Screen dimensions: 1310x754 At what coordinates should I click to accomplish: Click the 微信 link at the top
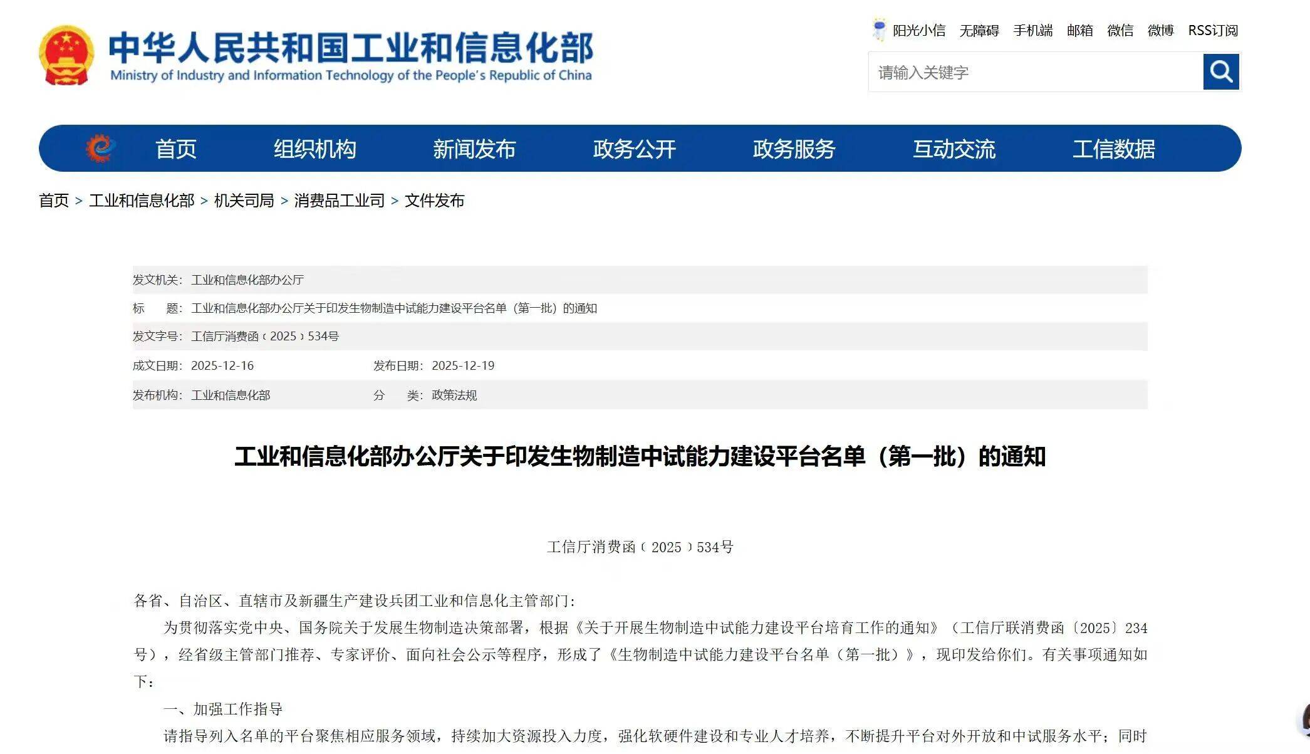pyautogui.click(x=1120, y=31)
